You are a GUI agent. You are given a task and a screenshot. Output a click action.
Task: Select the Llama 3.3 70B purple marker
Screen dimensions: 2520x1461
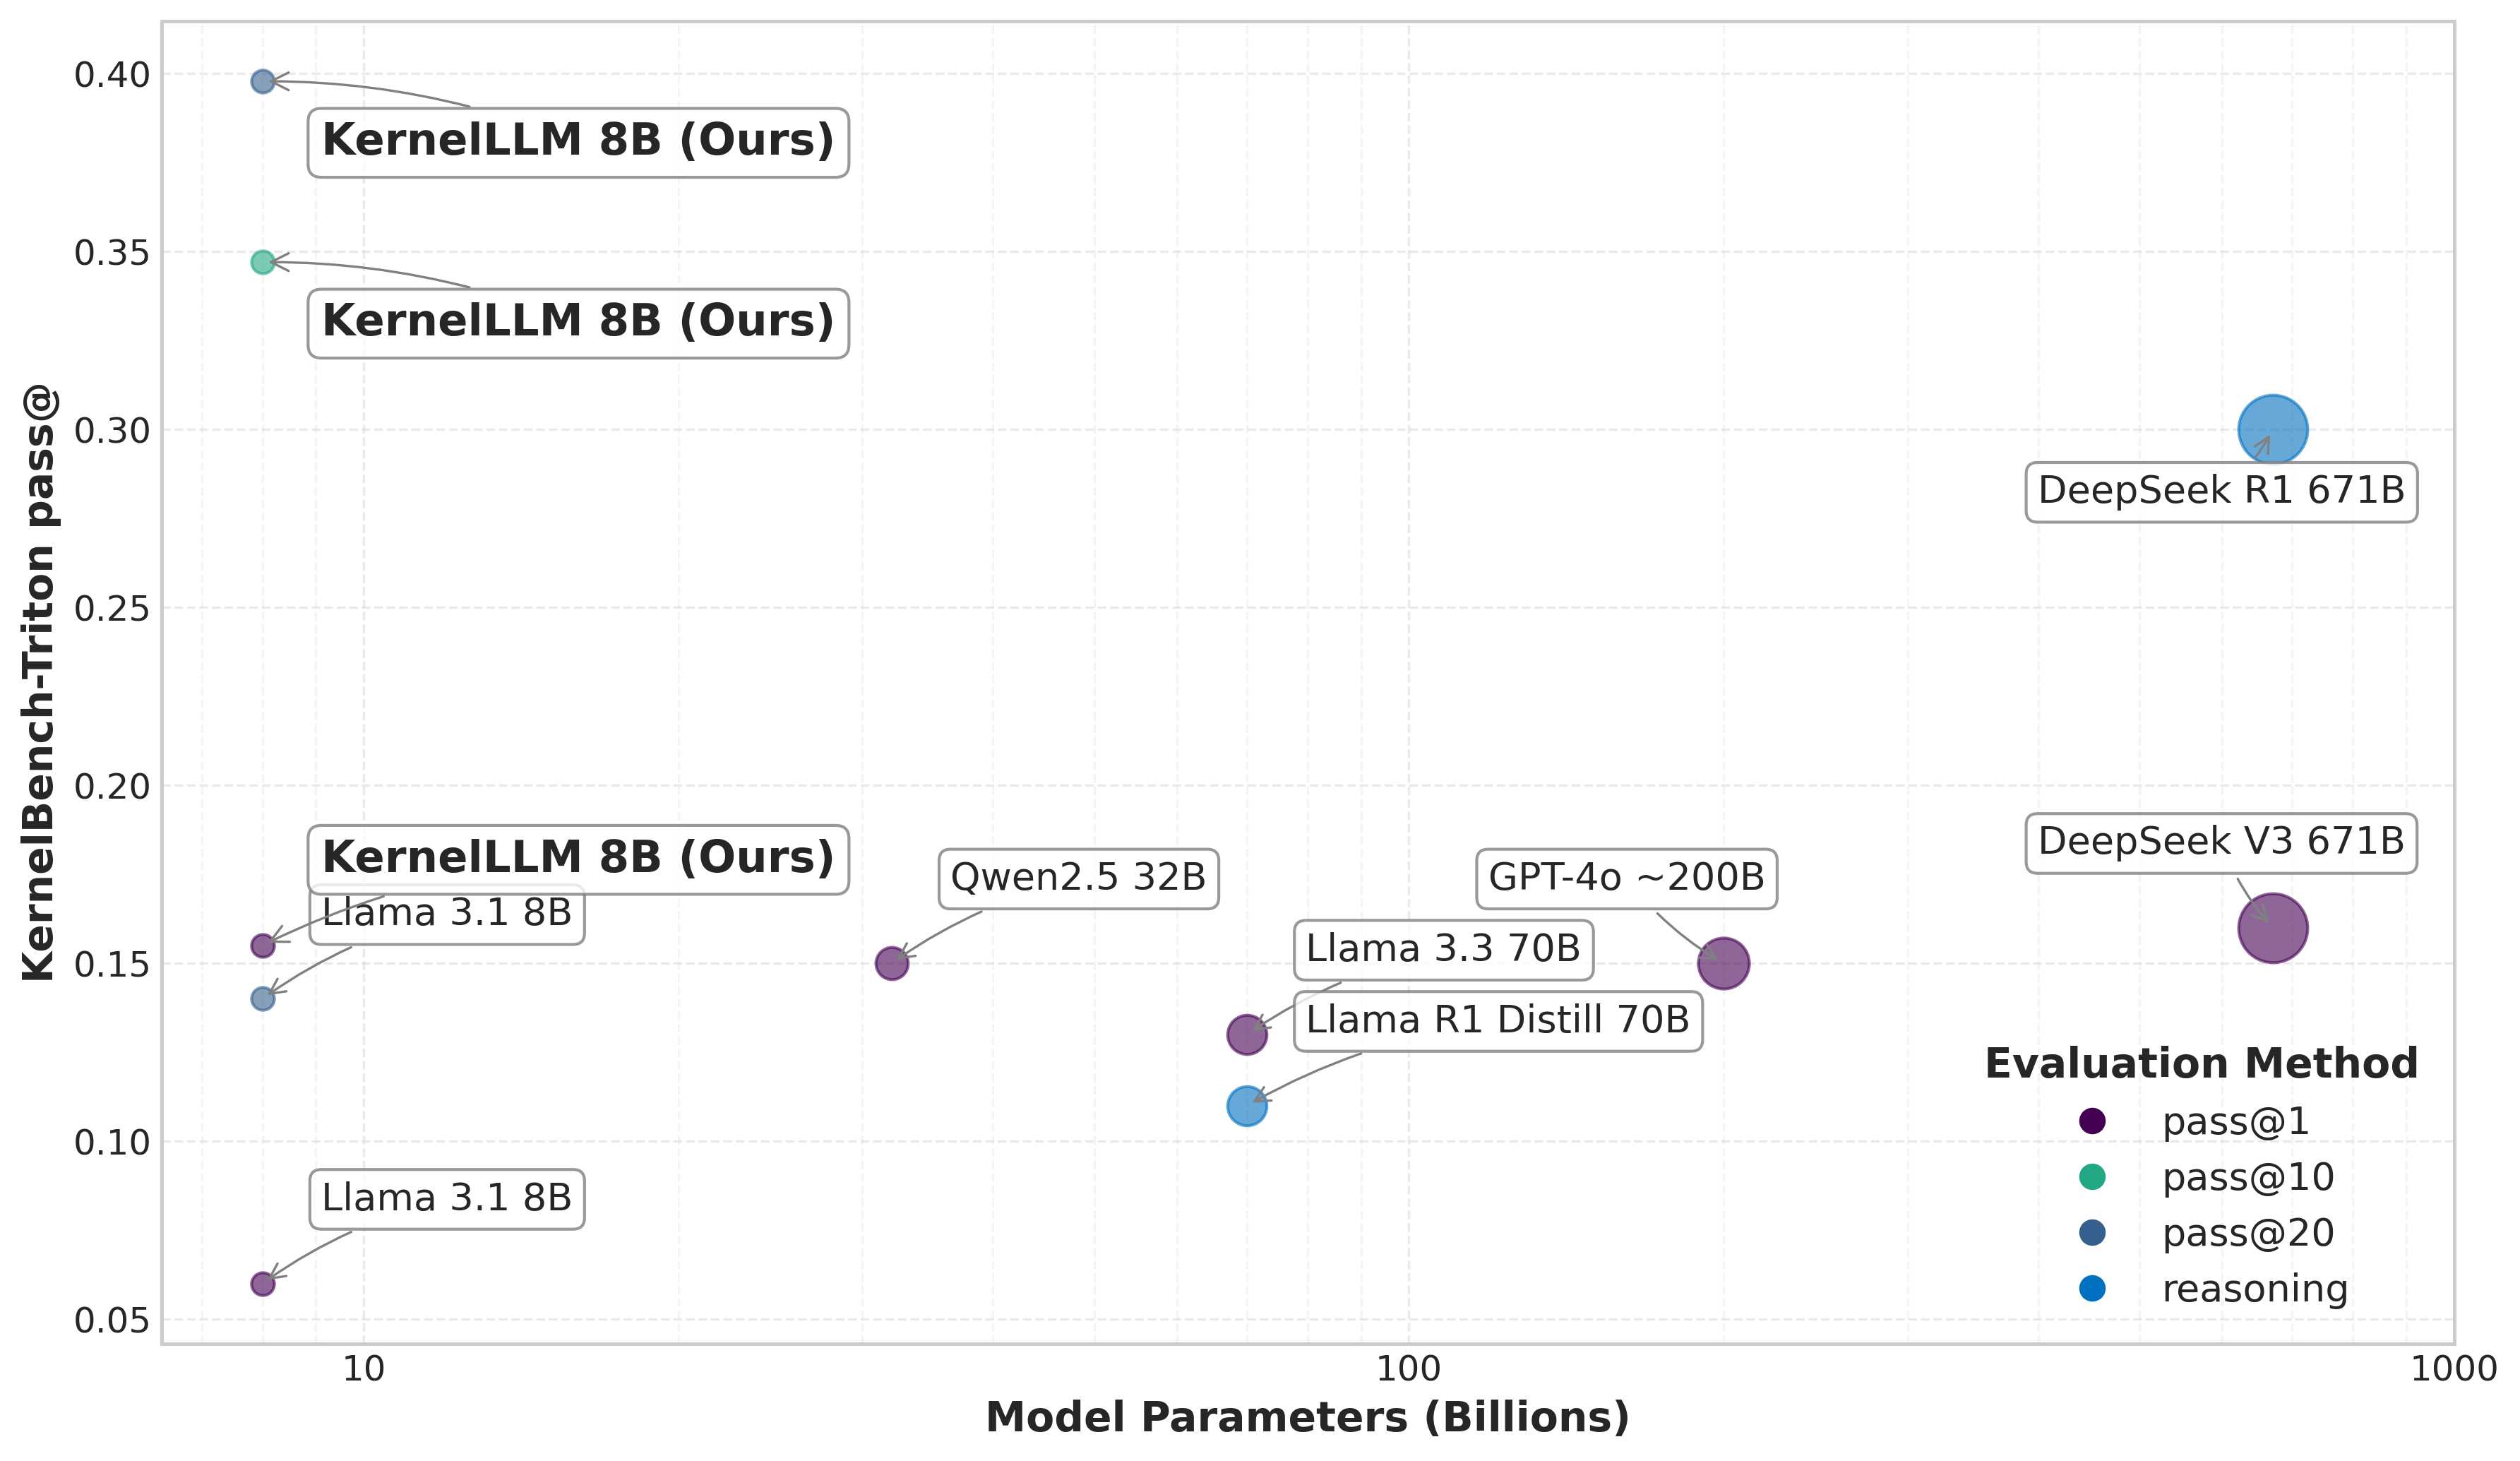tap(1246, 1034)
